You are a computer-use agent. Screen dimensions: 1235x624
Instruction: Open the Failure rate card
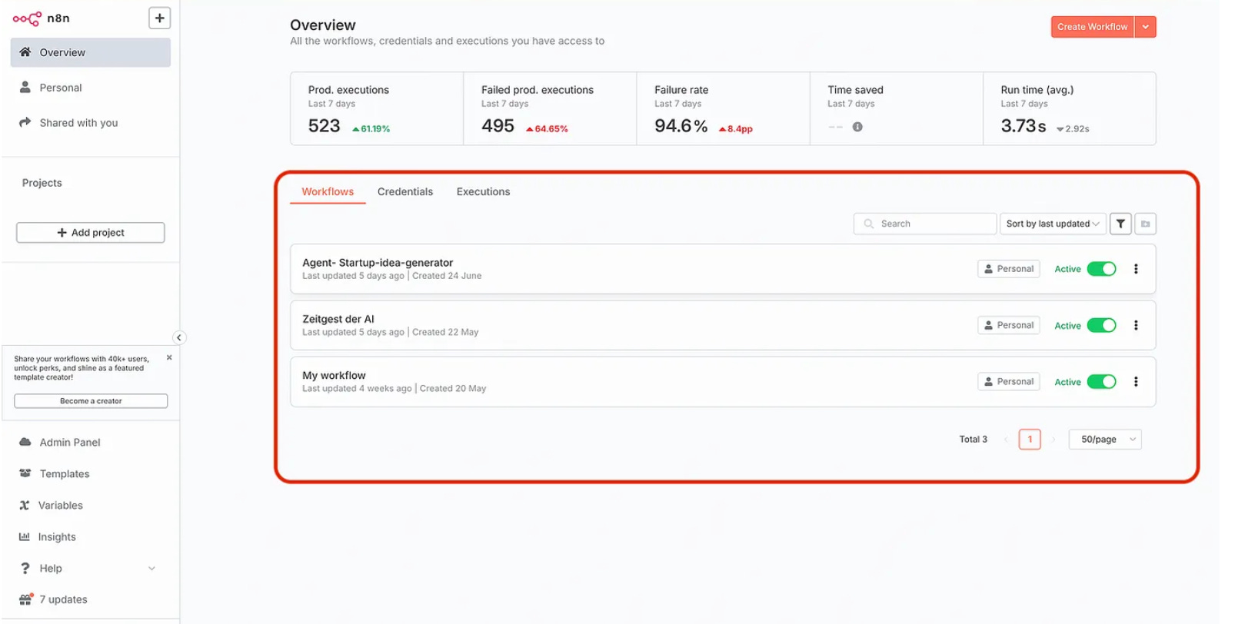coord(723,108)
